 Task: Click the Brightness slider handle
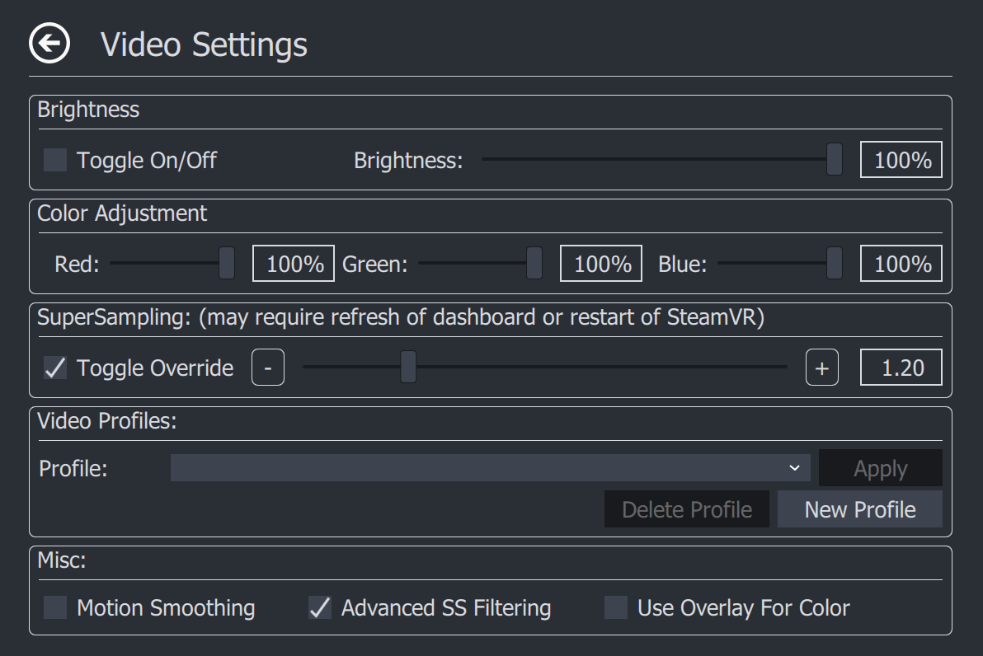pos(835,159)
